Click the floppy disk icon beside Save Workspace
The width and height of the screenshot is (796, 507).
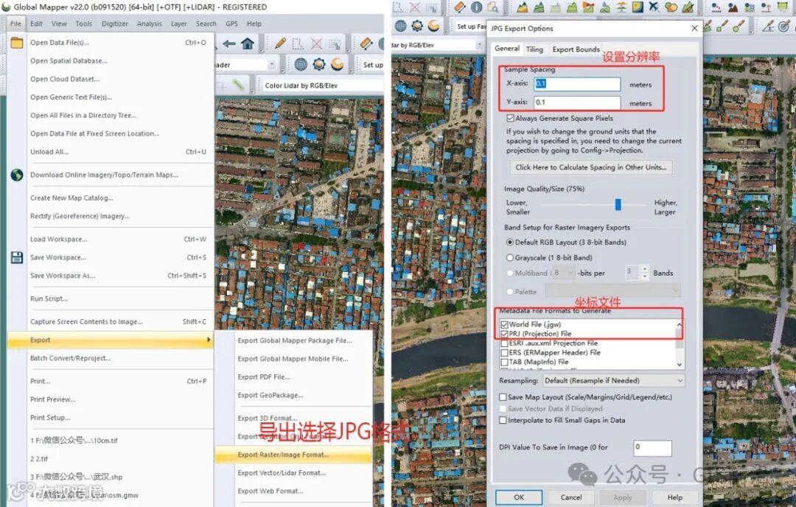[17, 257]
